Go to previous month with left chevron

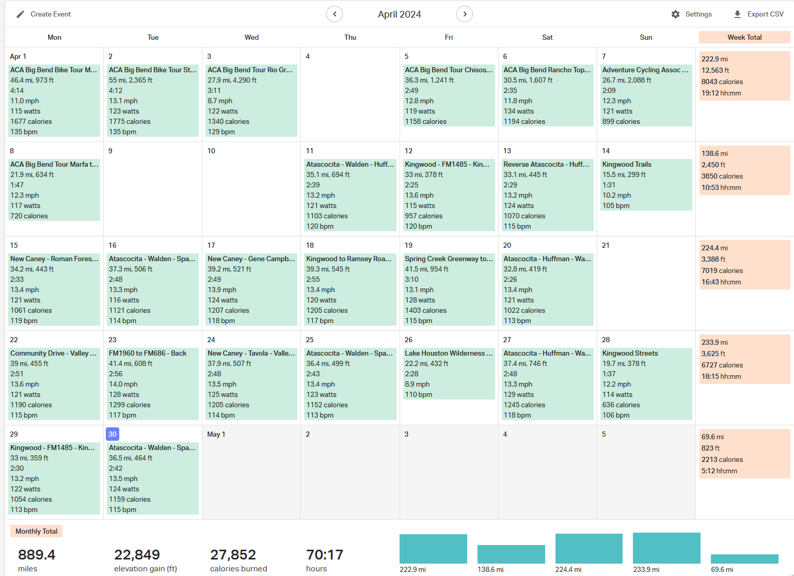pos(335,14)
